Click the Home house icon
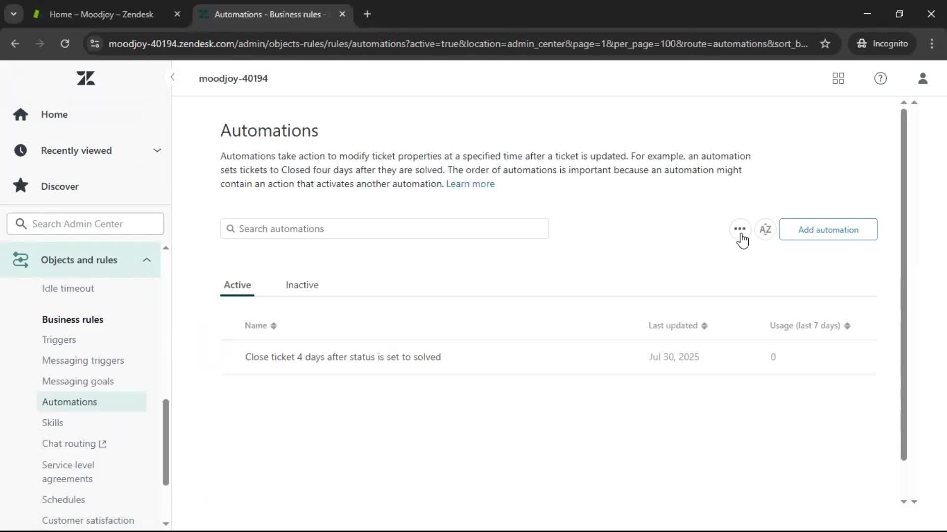 20,114
